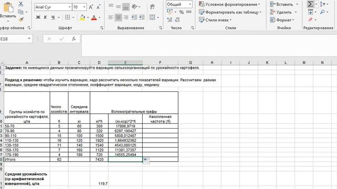
Task: Open the Формат cells menu
Action: tap(282, 20)
